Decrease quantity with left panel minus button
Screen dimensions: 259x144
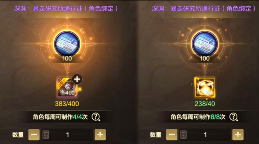click(x=34, y=135)
